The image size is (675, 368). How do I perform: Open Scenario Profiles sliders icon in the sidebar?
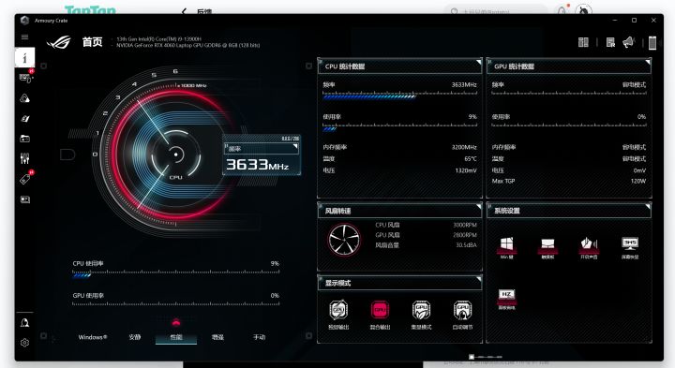pos(25,158)
